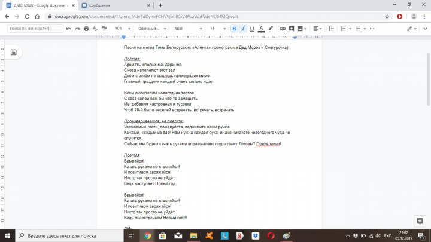The image size is (431, 242).
Task: Go forward with the browser arrow
Action: 17,17
